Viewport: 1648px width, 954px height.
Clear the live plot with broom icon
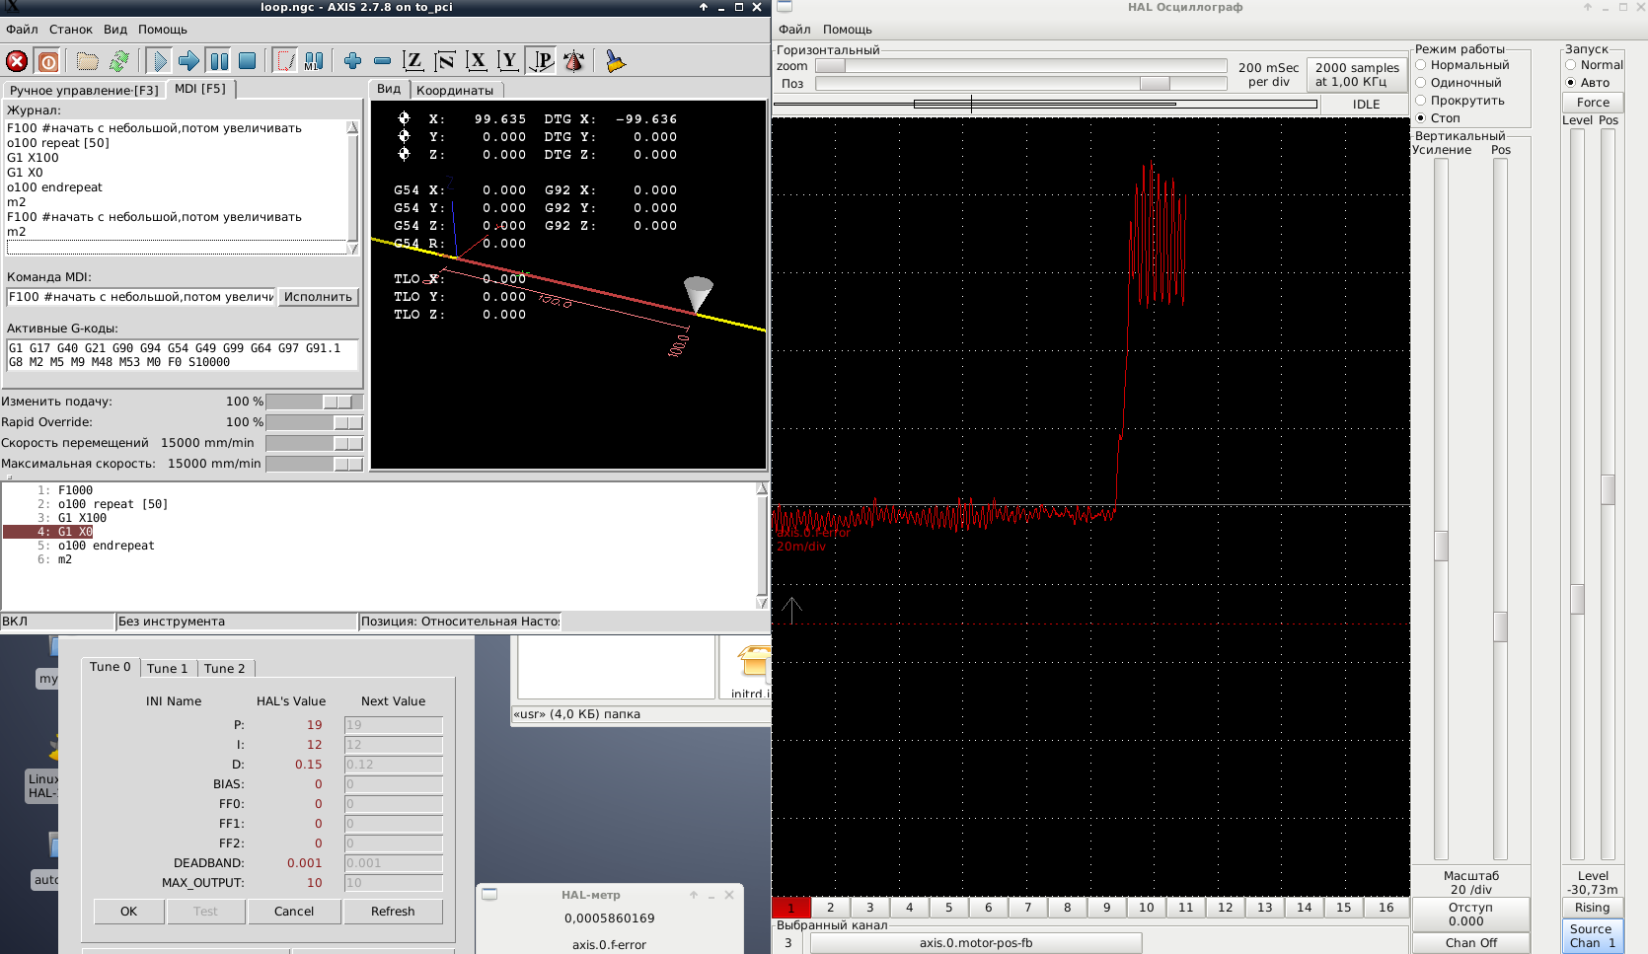point(615,61)
